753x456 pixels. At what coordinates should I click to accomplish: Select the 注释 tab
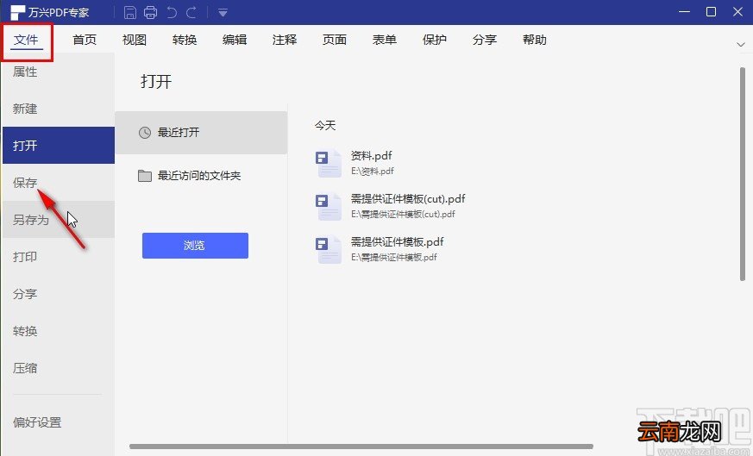[x=285, y=40]
